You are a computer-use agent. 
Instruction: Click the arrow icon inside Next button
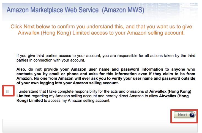coord(192,115)
